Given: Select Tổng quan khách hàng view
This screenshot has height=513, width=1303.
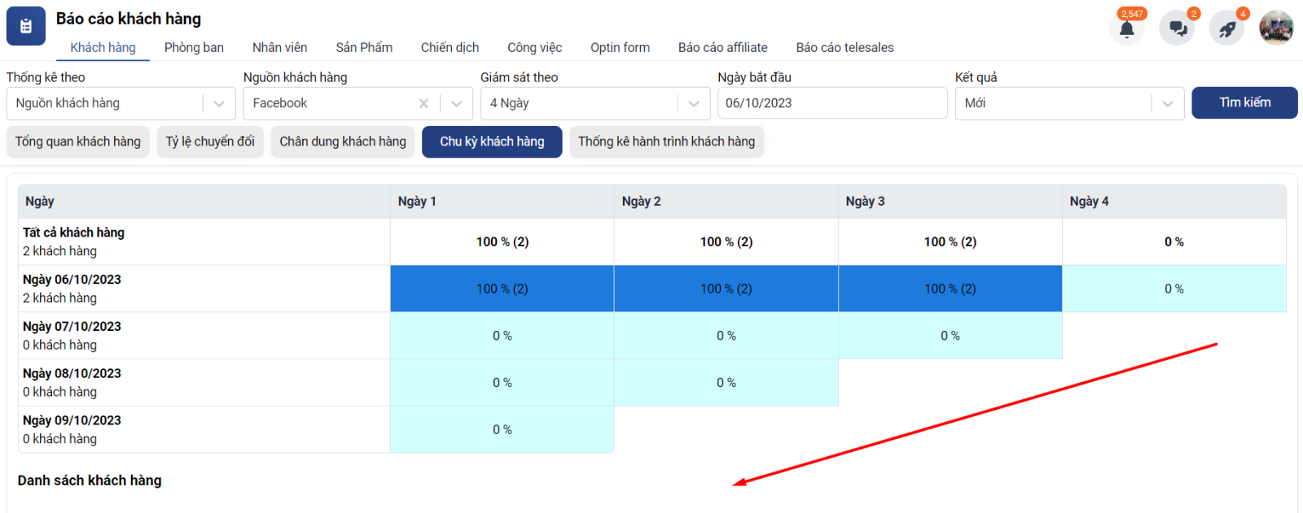Looking at the screenshot, I should (x=78, y=141).
